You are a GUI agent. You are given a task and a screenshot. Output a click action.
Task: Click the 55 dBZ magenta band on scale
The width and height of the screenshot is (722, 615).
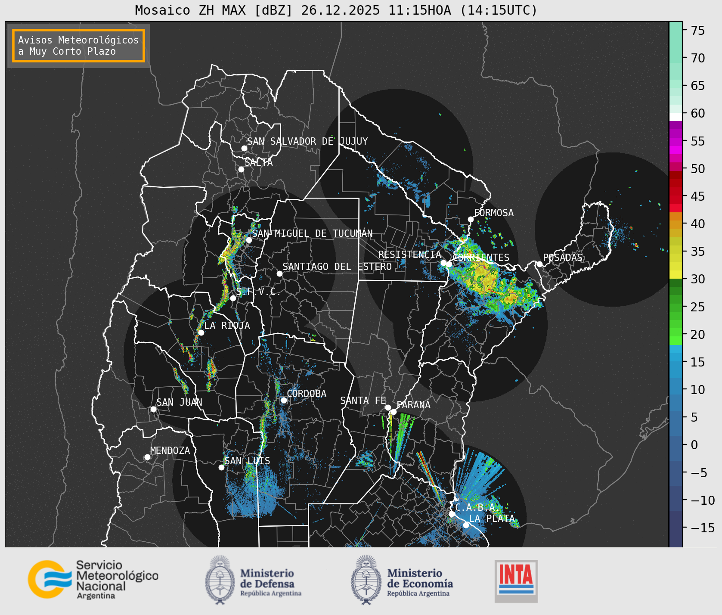pos(676,141)
